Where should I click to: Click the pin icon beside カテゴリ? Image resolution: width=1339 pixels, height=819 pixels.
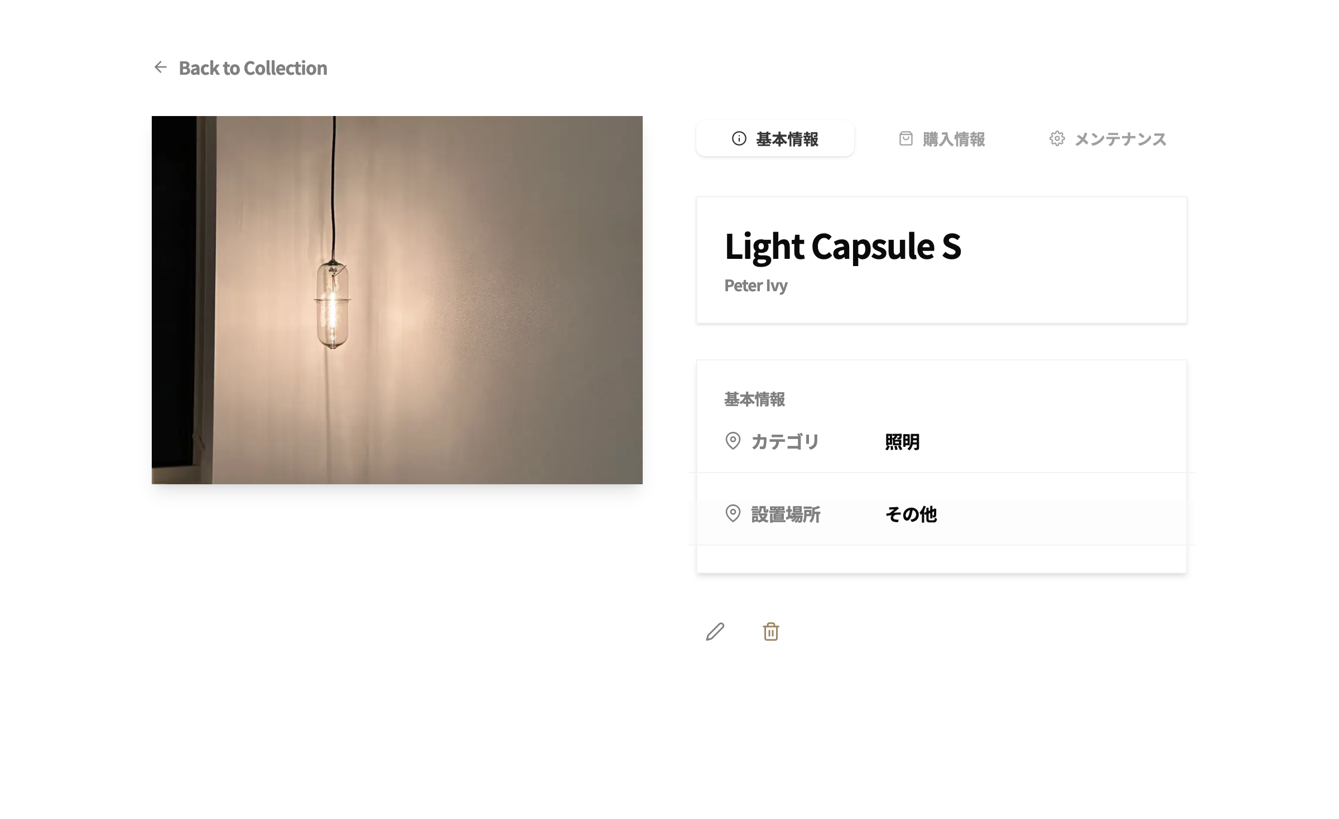tap(733, 441)
